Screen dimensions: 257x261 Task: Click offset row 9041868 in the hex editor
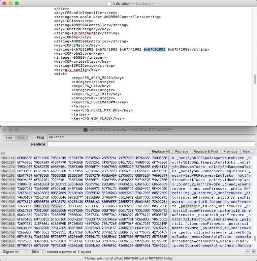[8, 245]
